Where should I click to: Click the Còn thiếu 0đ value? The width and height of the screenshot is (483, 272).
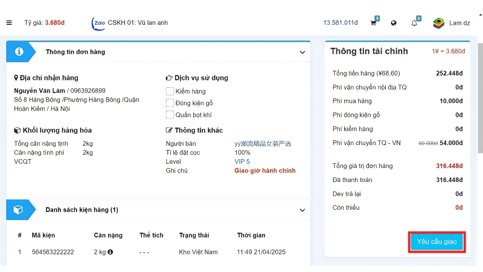tap(459, 207)
